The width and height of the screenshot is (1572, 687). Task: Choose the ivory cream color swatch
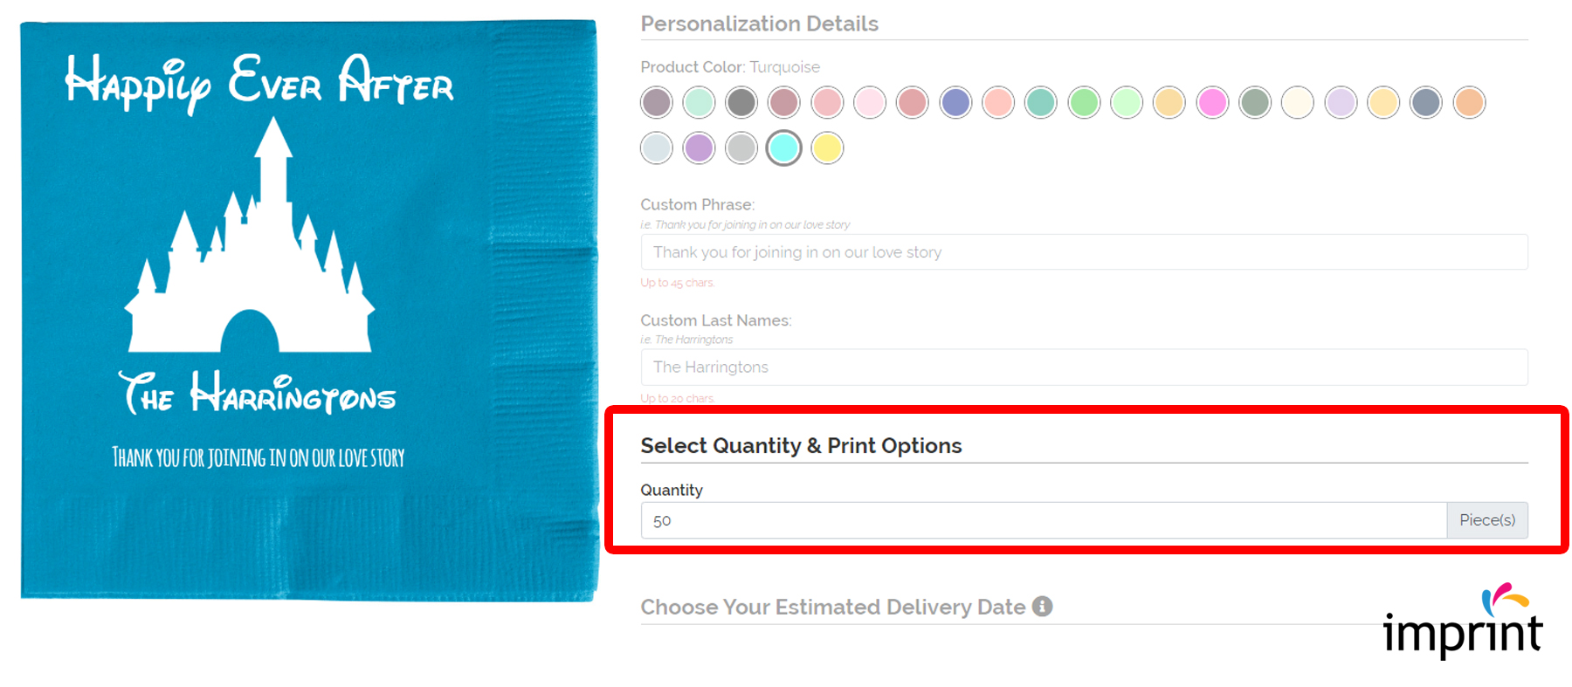pyautogui.click(x=1298, y=103)
